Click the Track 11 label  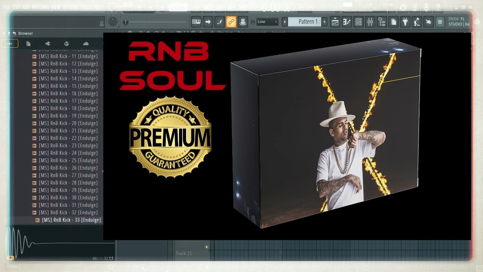183,253
